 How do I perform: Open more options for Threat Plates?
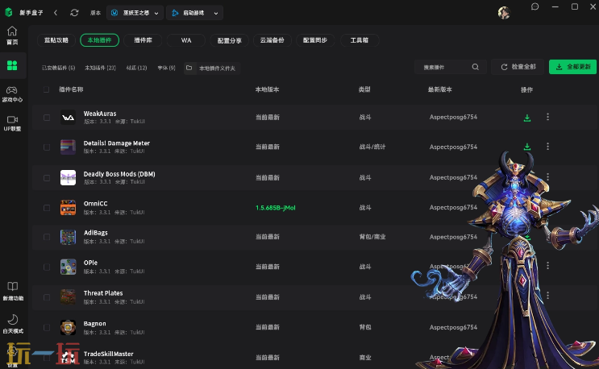tap(548, 296)
